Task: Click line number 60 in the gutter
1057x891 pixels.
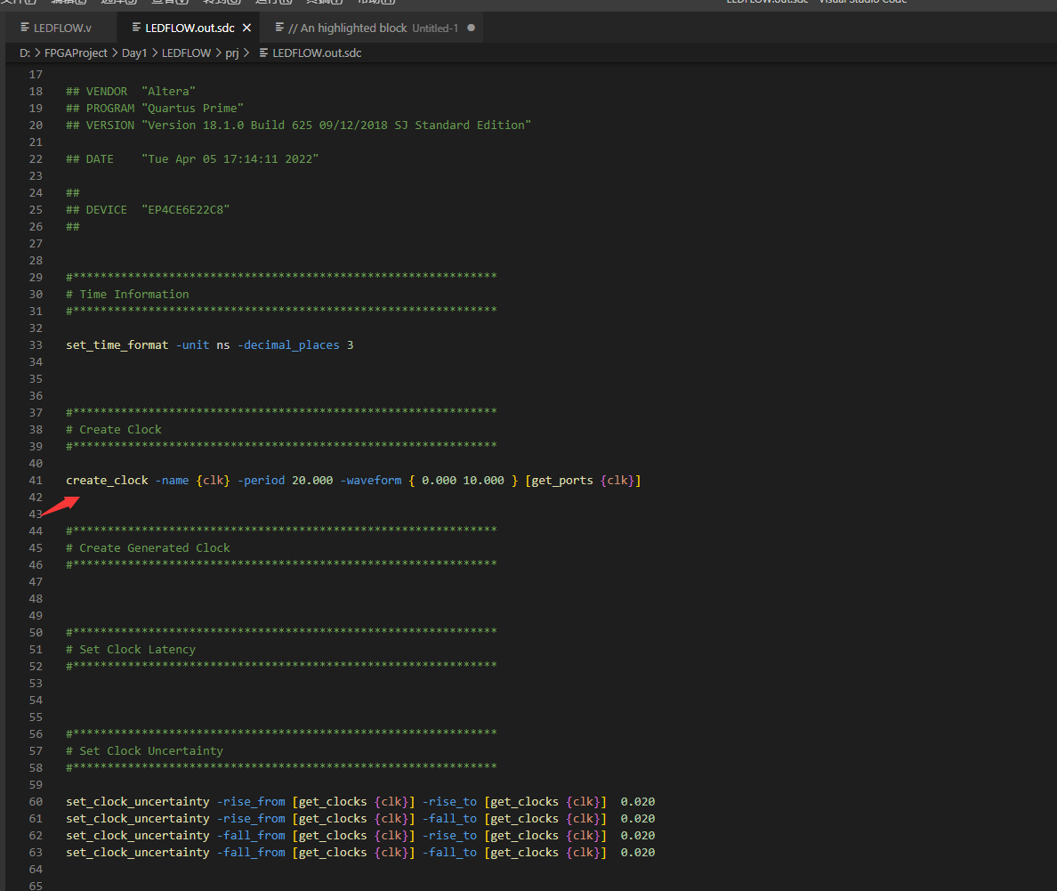Action: (36, 802)
